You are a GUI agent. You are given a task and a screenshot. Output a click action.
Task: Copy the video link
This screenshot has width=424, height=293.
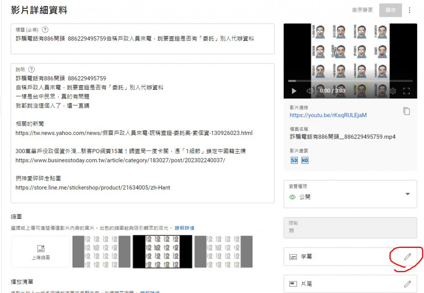click(x=407, y=111)
